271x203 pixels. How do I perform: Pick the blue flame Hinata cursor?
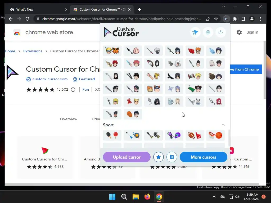click(x=215, y=51)
